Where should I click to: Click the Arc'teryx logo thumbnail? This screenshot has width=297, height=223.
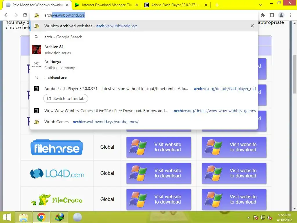pos(37,65)
